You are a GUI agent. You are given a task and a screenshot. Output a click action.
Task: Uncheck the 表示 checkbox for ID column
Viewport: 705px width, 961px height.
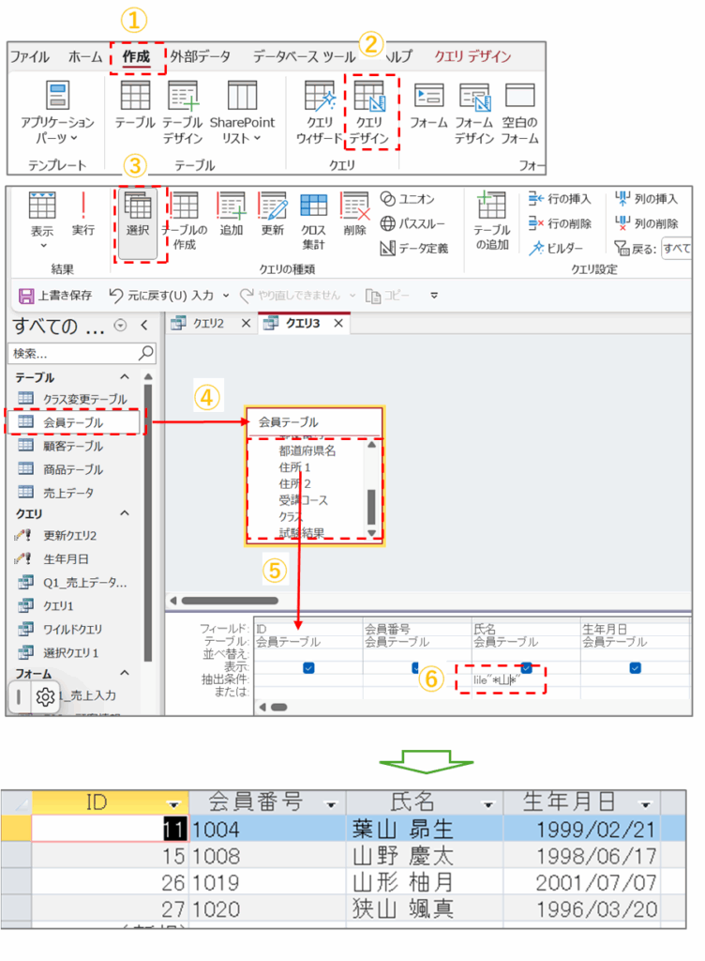pyautogui.click(x=308, y=667)
